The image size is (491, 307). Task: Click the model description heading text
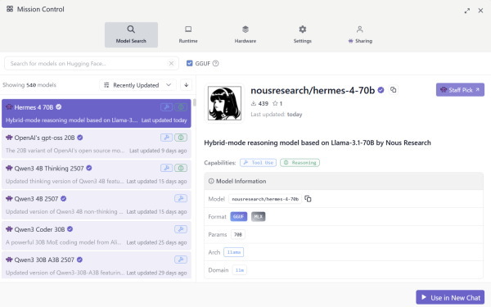pyautogui.click(x=318, y=142)
